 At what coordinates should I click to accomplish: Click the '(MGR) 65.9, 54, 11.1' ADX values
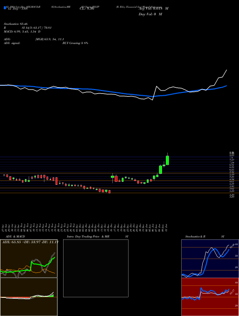point(50,39)
